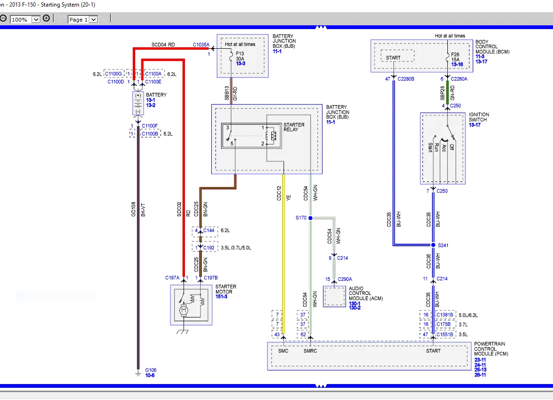Open splice link S241
Screen dimensions: 553x400
(443, 245)
